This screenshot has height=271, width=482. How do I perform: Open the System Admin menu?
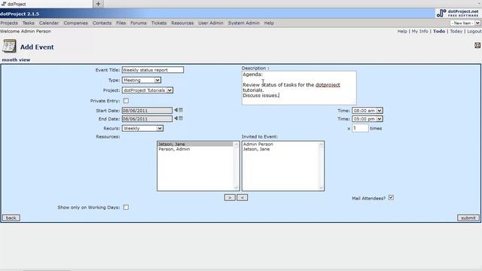(244, 23)
